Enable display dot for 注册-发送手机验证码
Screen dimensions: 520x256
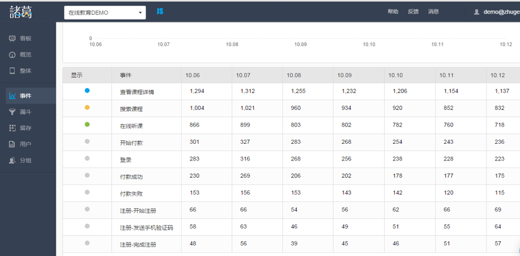pos(87,226)
